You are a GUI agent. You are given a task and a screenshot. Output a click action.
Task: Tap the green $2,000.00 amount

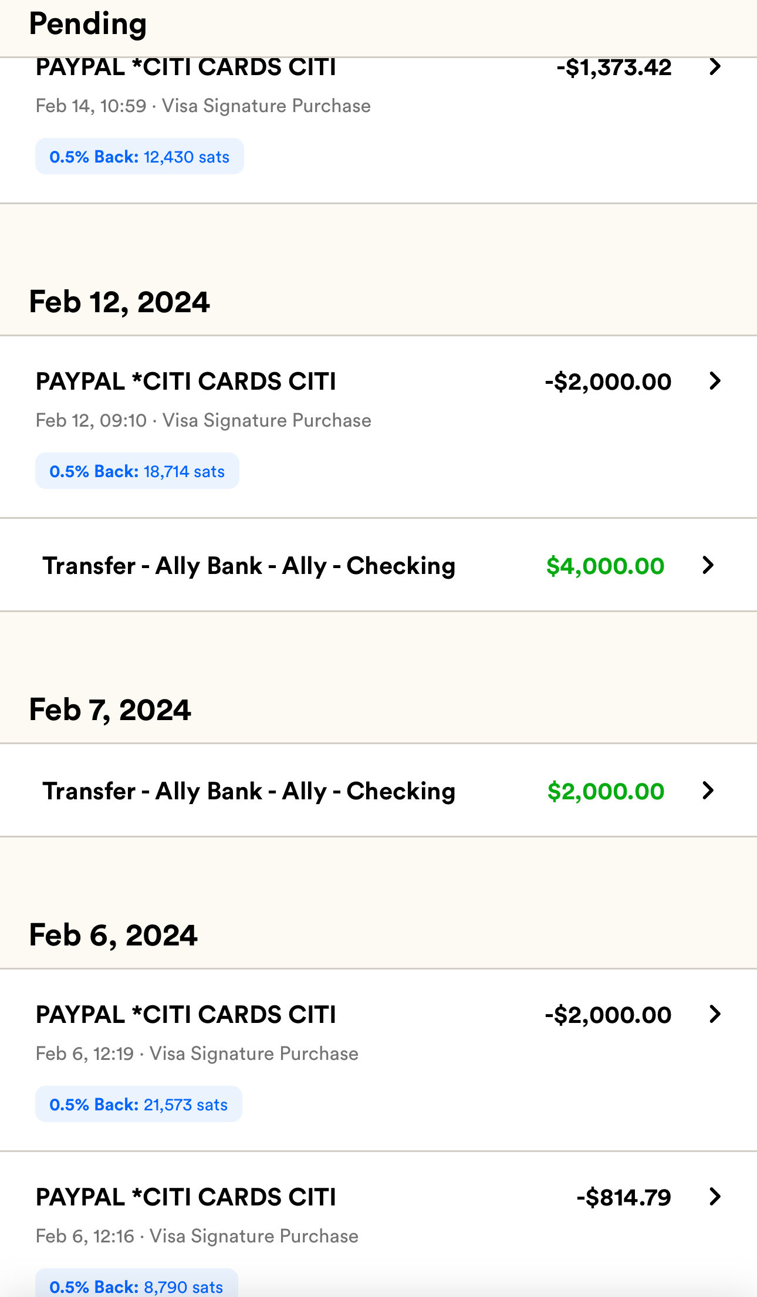tap(606, 791)
